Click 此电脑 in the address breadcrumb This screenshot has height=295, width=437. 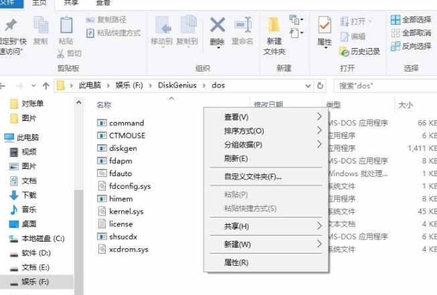click(x=90, y=85)
